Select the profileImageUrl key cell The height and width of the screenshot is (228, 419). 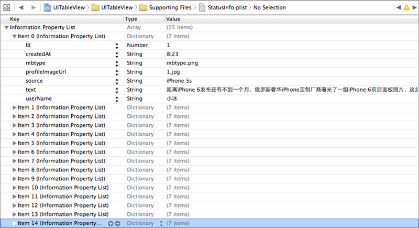(x=46, y=72)
